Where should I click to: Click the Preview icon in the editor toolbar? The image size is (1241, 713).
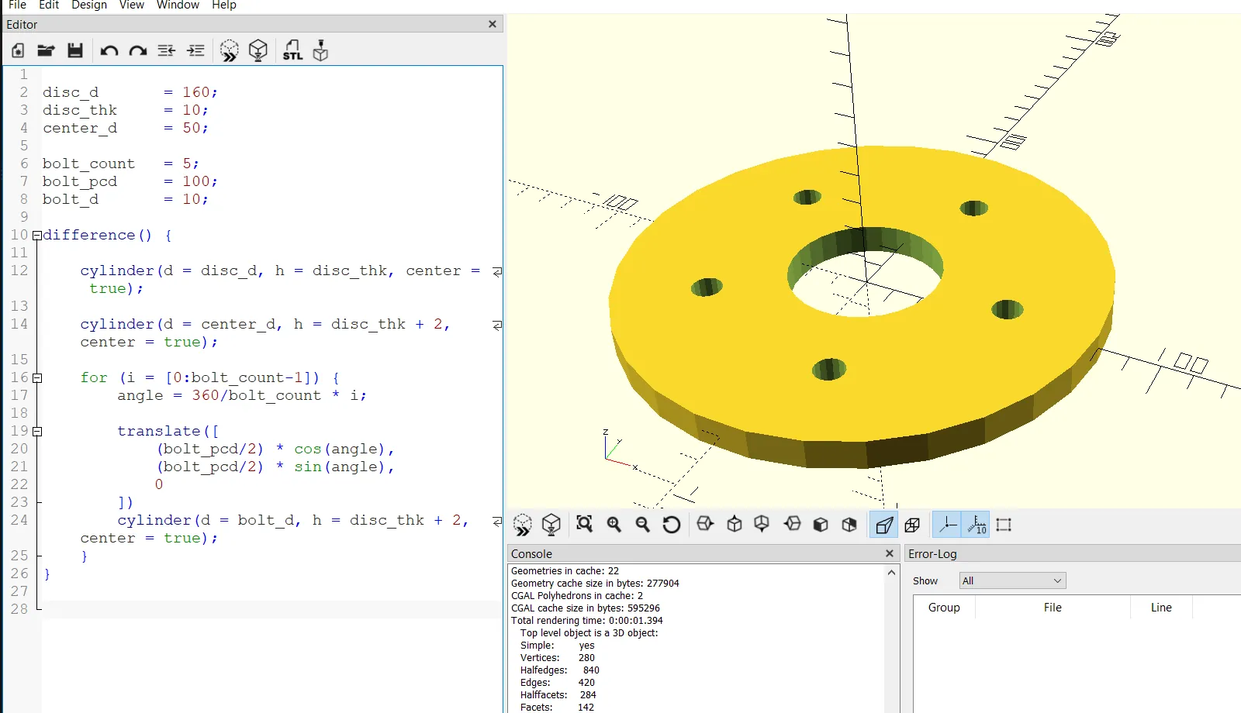(x=229, y=51)
